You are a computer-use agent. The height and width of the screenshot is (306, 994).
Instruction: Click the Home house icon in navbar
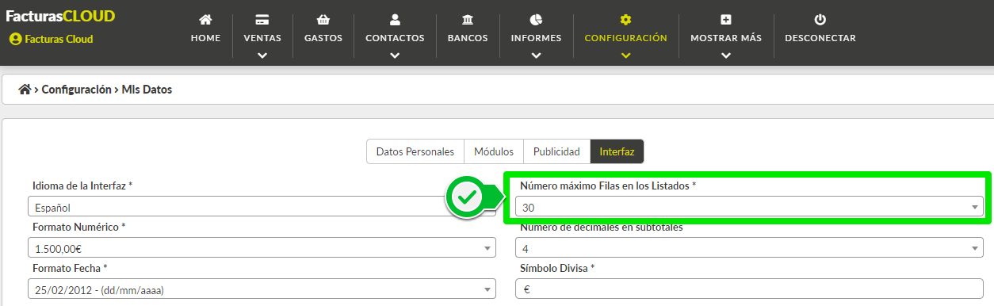click(205, 19)
